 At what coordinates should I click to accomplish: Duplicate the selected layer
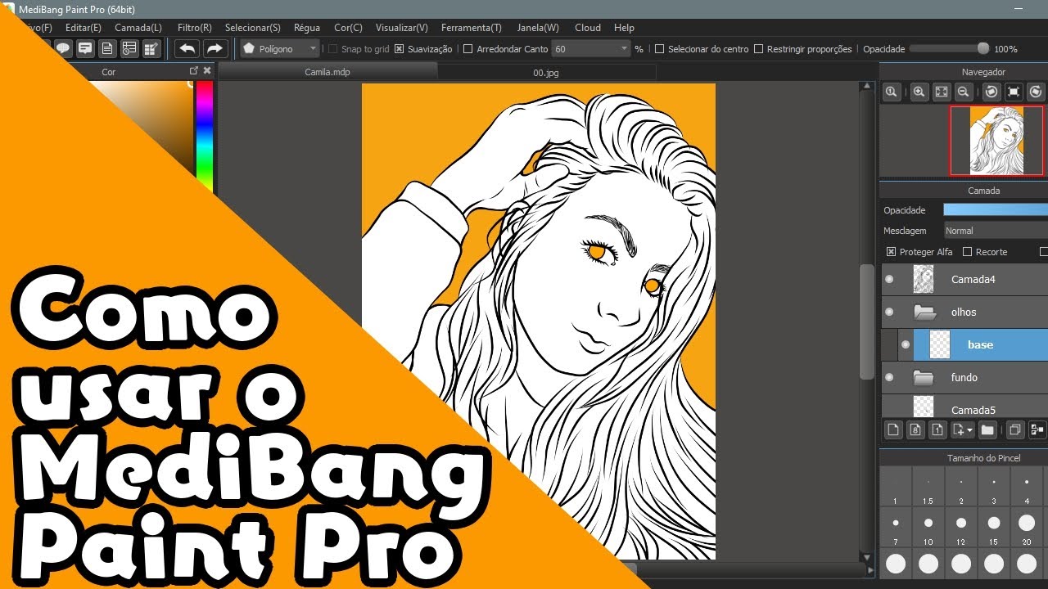tap(1015, 429)
